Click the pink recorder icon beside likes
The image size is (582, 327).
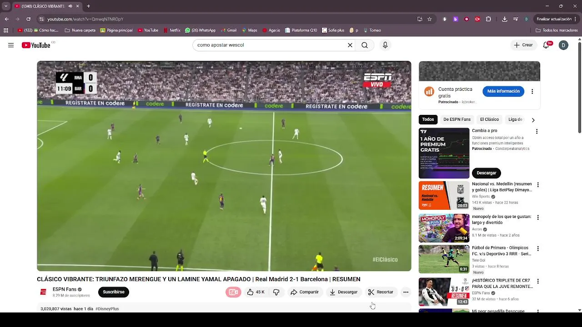(x=233, y=292)
